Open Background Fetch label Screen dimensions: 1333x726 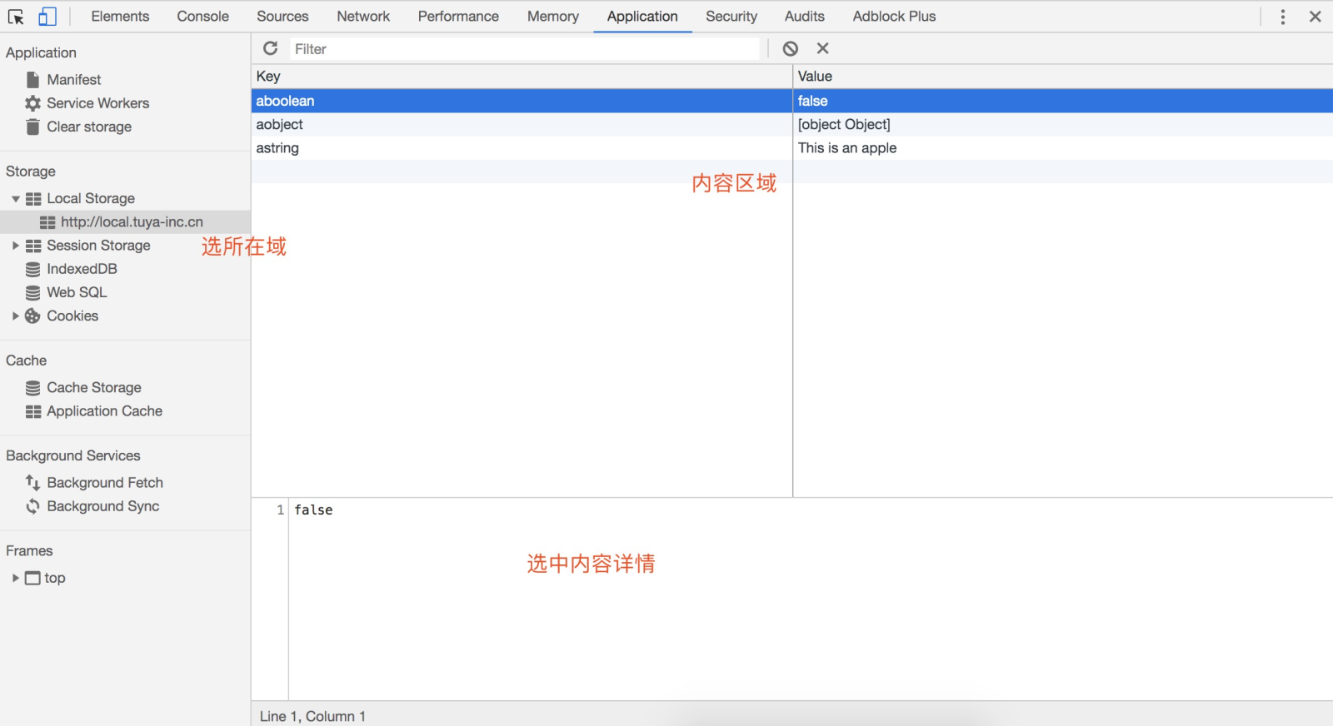coord(105,483)
